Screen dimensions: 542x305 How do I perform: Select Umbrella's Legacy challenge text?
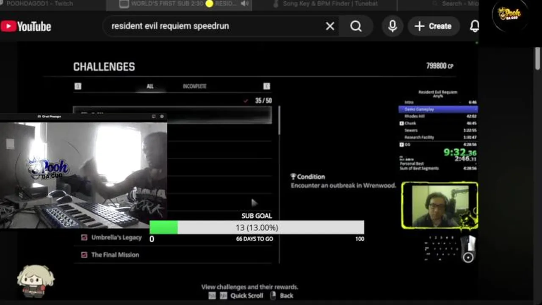(x=116, y=238)
